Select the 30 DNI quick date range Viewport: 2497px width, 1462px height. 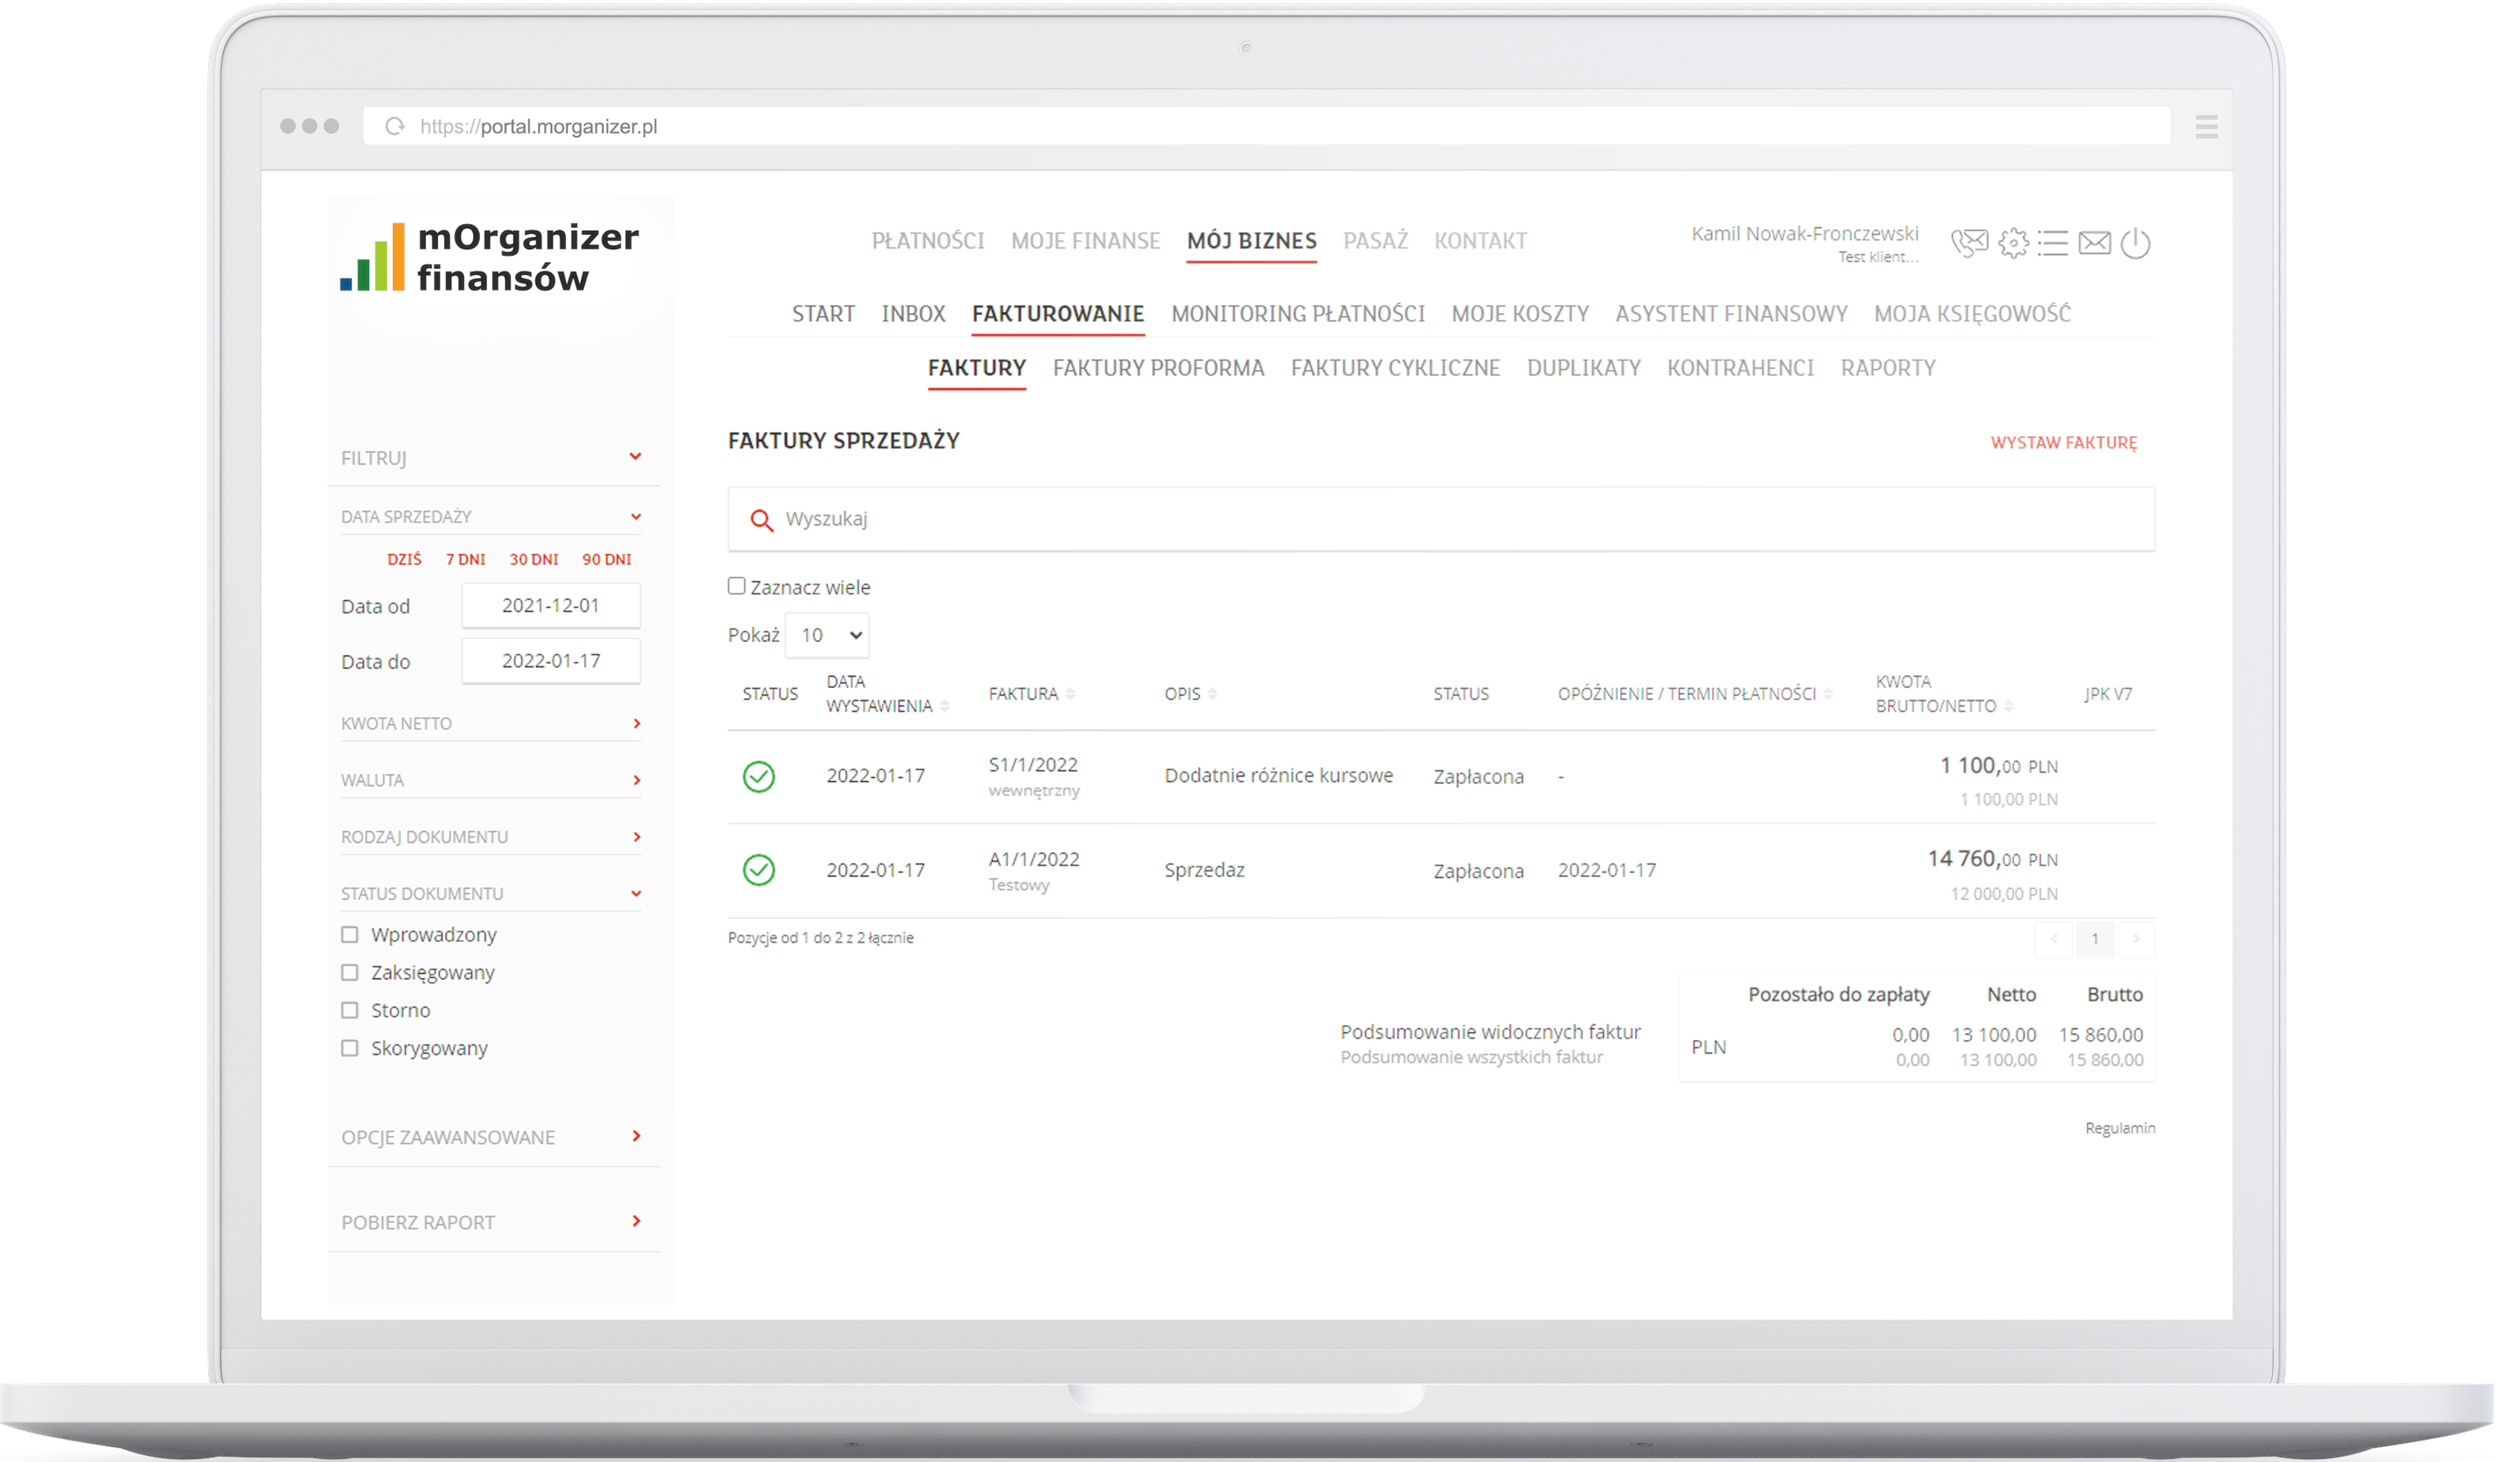pos(533,560)
